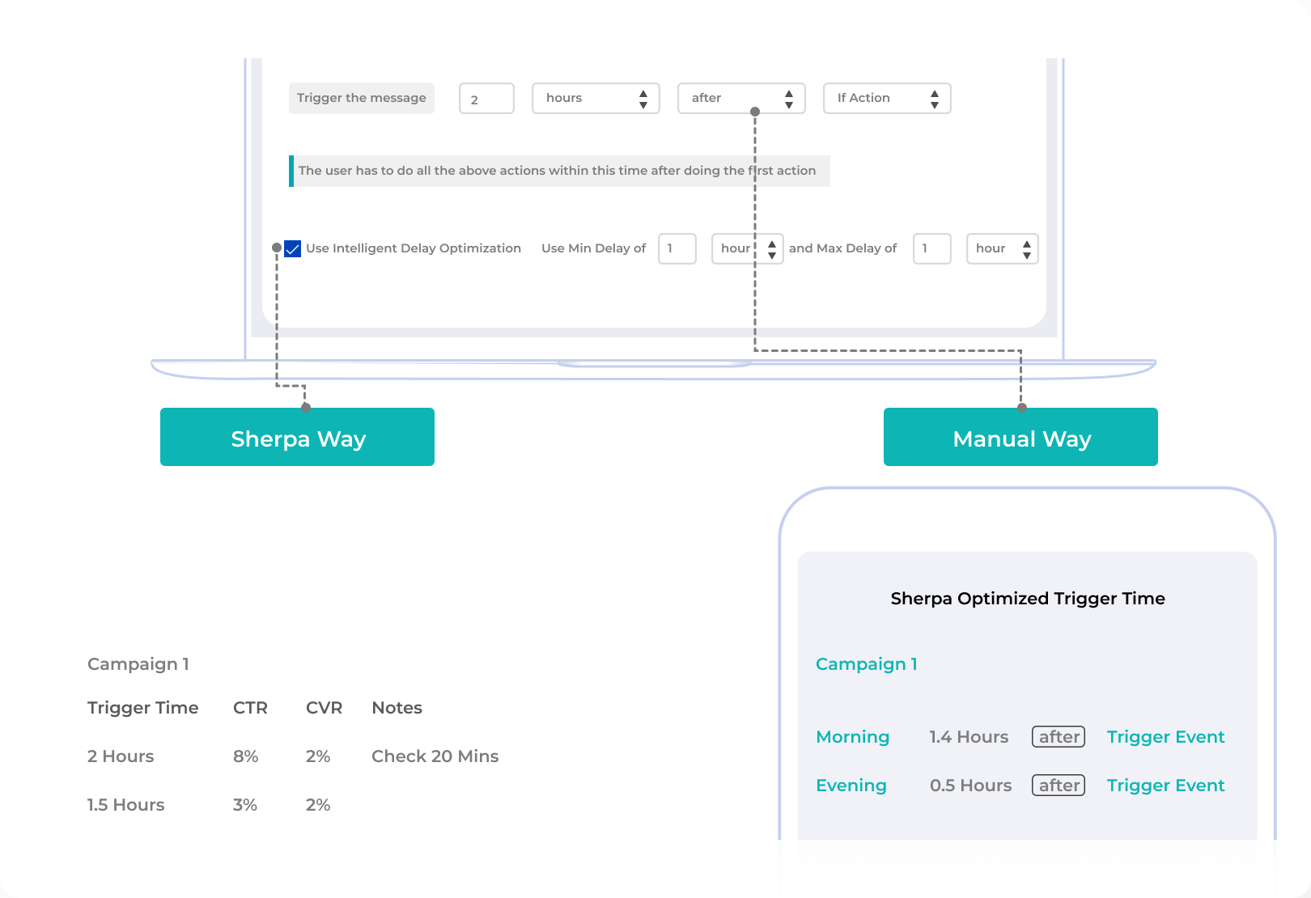Click the '1.4 Hours' value
The width and height of the screenshot is (1311, 898).
(x=969, y=737)
